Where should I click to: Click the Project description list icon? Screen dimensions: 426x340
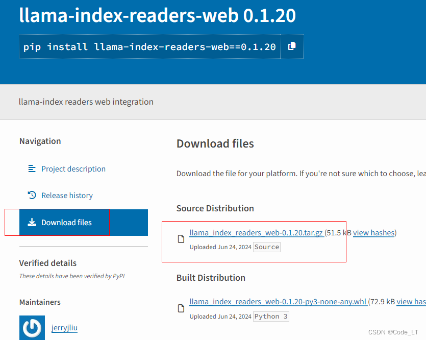tap(32, 169)
